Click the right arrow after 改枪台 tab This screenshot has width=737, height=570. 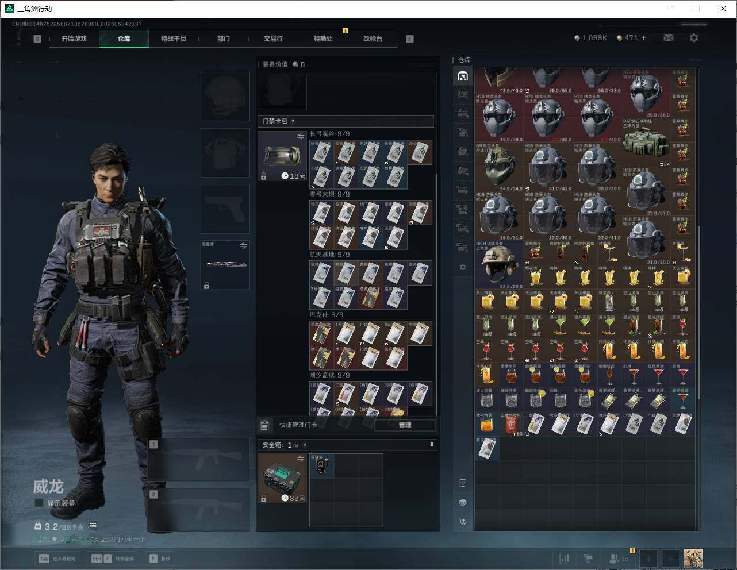tap(410, 39)
